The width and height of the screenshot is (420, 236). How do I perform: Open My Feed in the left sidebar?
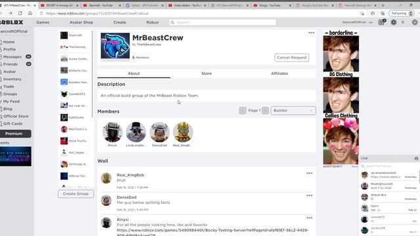tap(11, 102)
